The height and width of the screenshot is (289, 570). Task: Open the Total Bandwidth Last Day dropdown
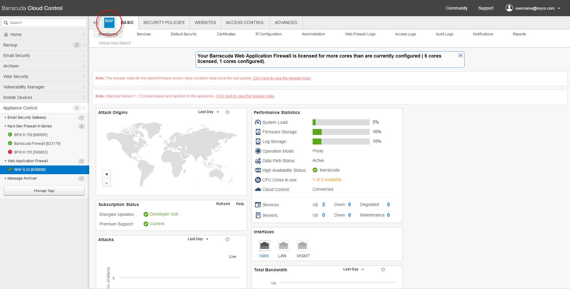click(x=353, y=269)
